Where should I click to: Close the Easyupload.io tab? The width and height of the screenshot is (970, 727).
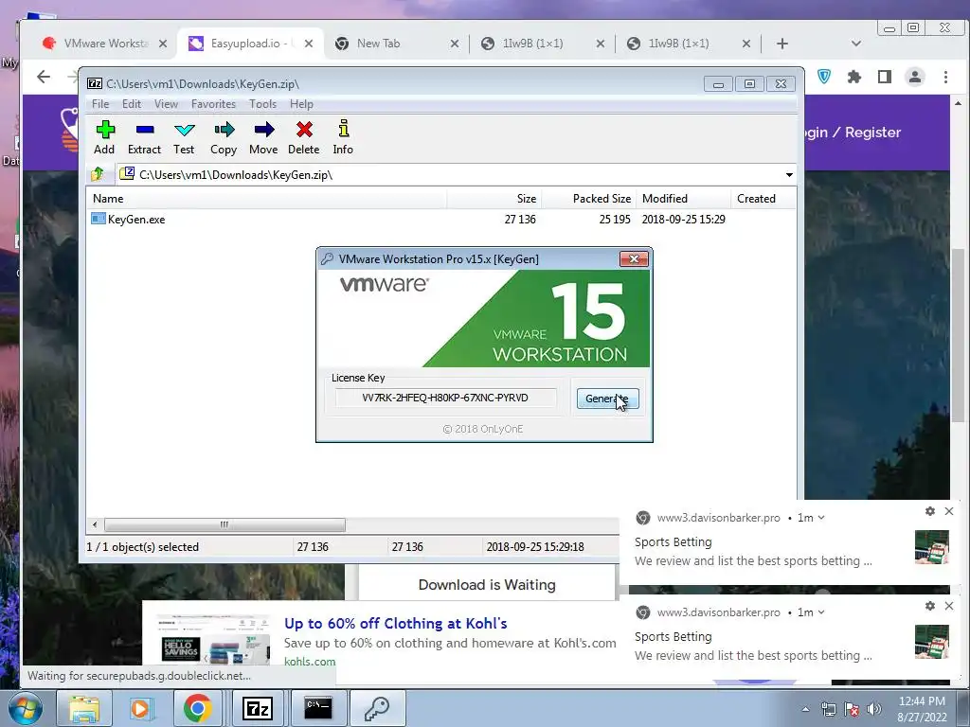(309, 44)
